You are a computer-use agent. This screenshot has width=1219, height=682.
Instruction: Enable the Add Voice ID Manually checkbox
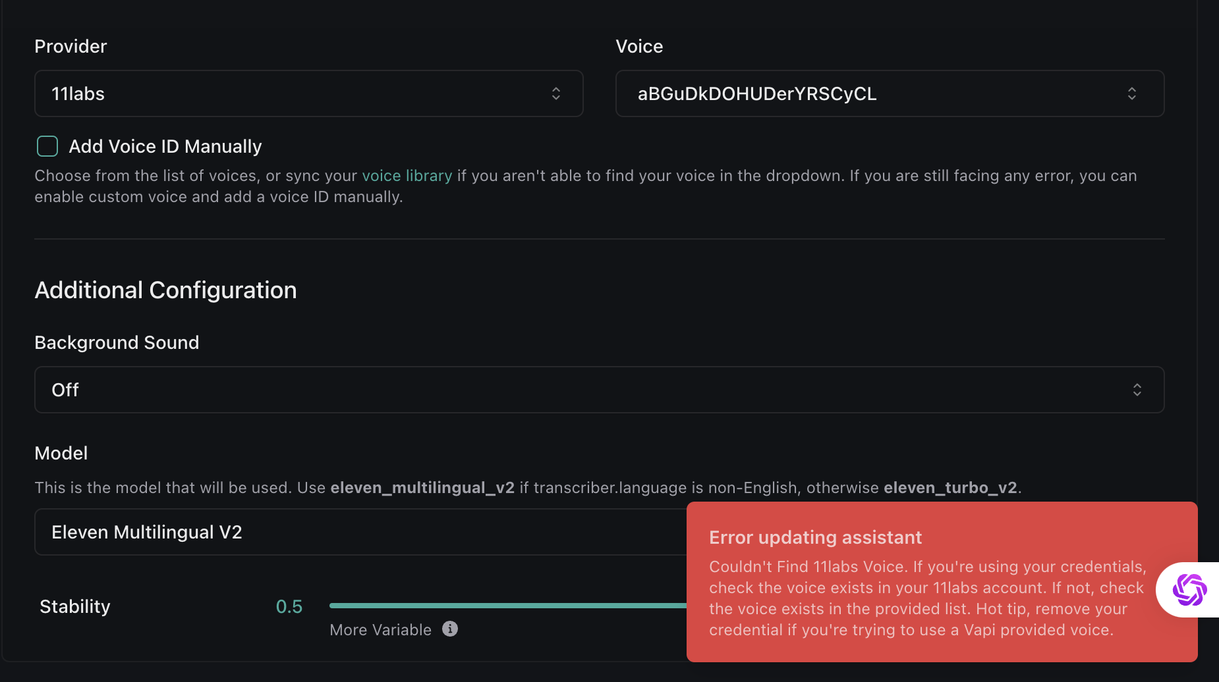pos(47,146)
